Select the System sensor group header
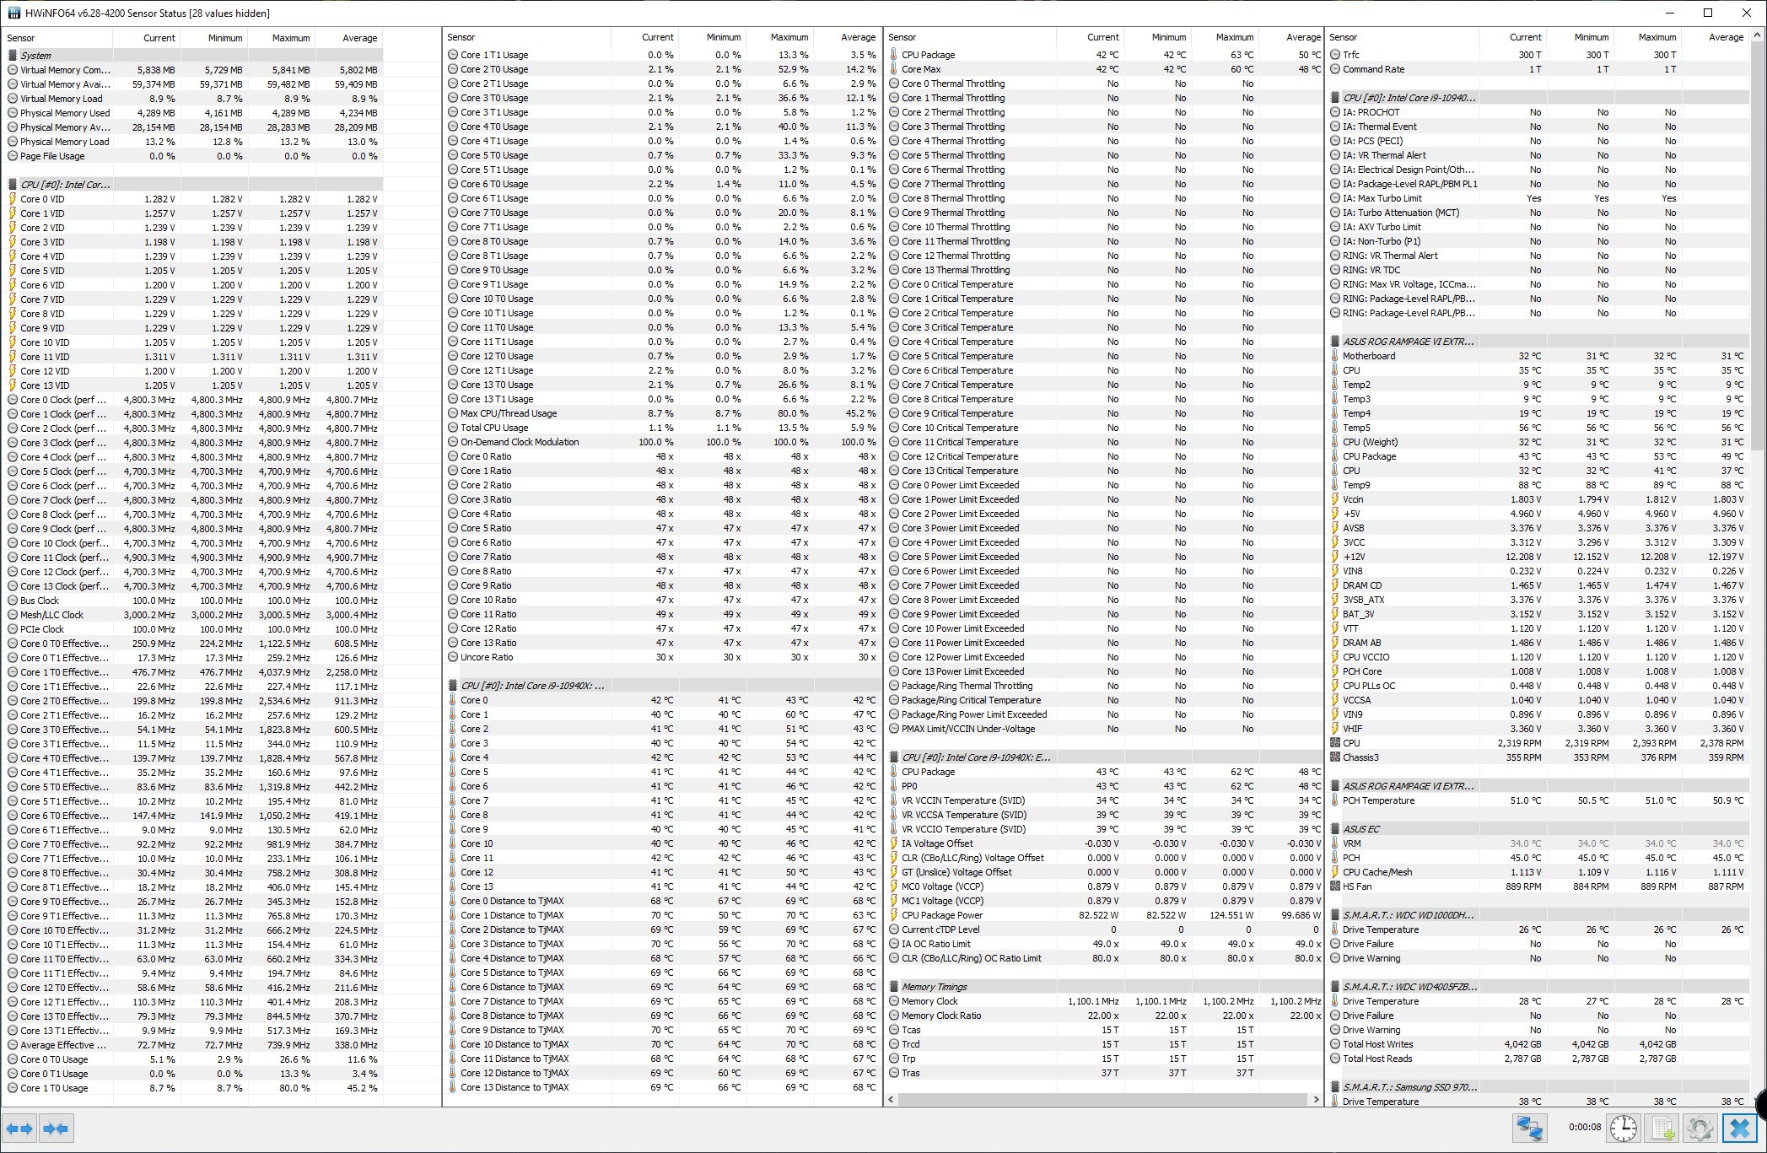Screen dimensions: 1767x1153 [x=36, y=56]
